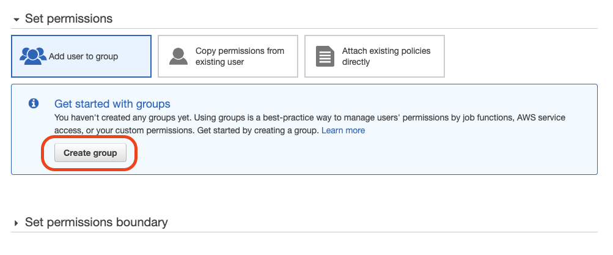Click the gray document policy icon

click(x=325, y=56)
